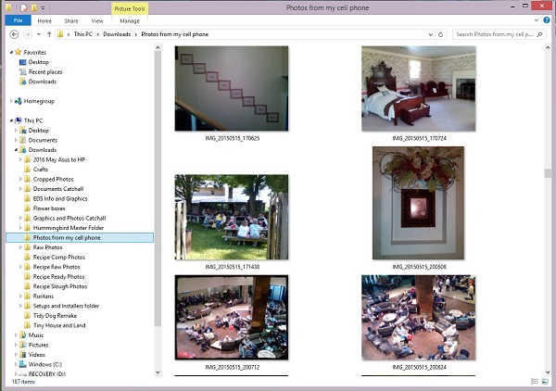Image resolution: width=556 pixels, height=391 pixels.
Task: Click the navigation pane scroll down arrow
Action: click(x=158, y=372)
